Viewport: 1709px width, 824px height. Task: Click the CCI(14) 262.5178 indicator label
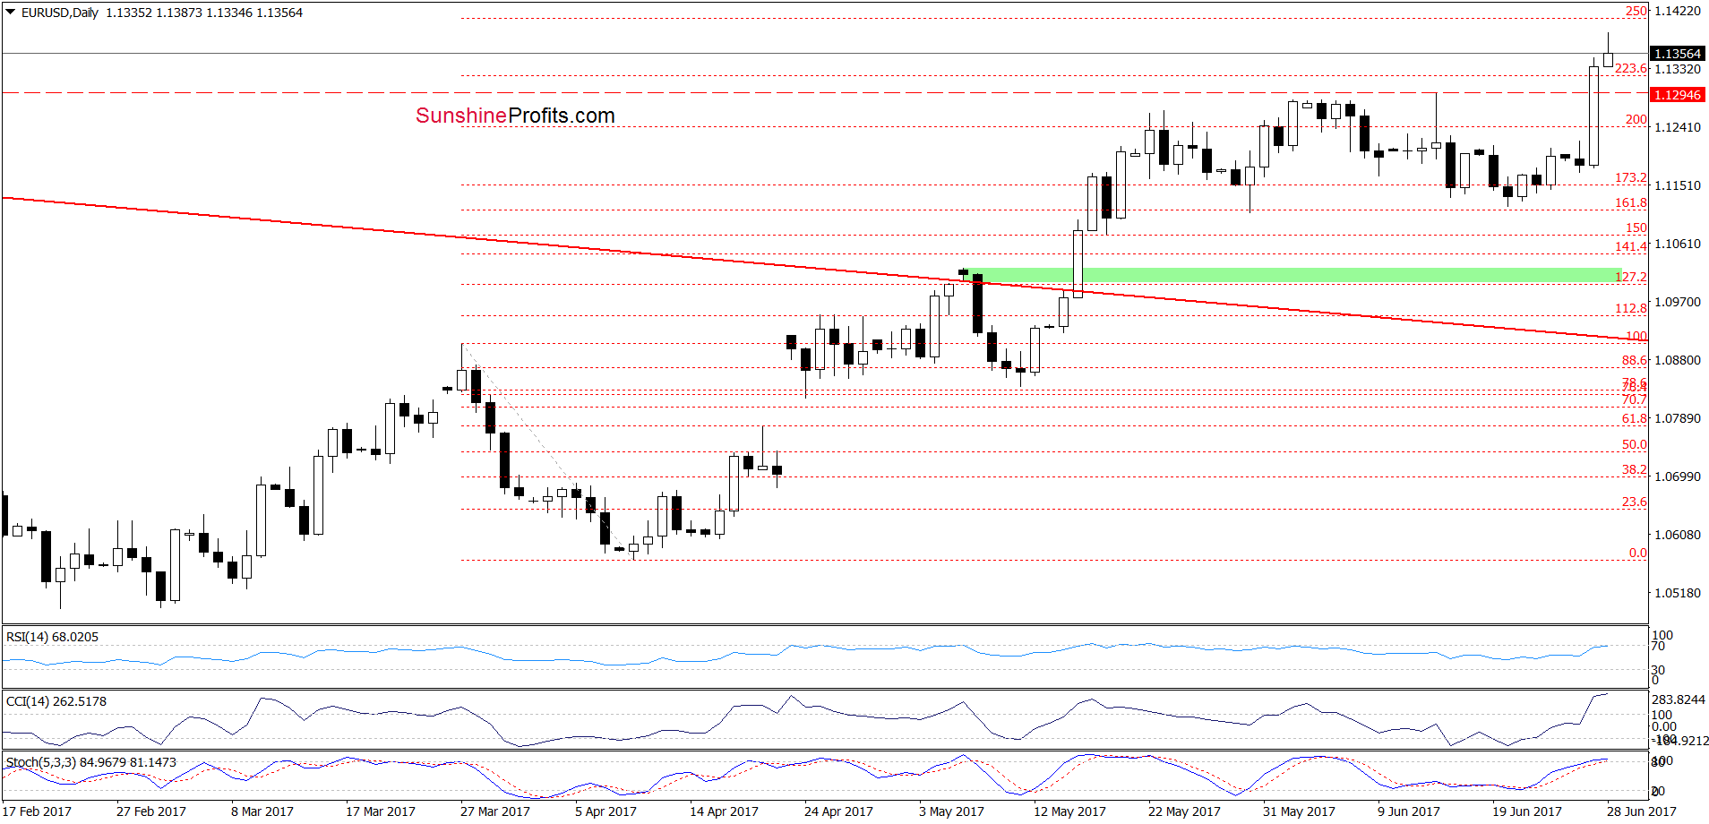pyautogui.click(x=56, y=701)
